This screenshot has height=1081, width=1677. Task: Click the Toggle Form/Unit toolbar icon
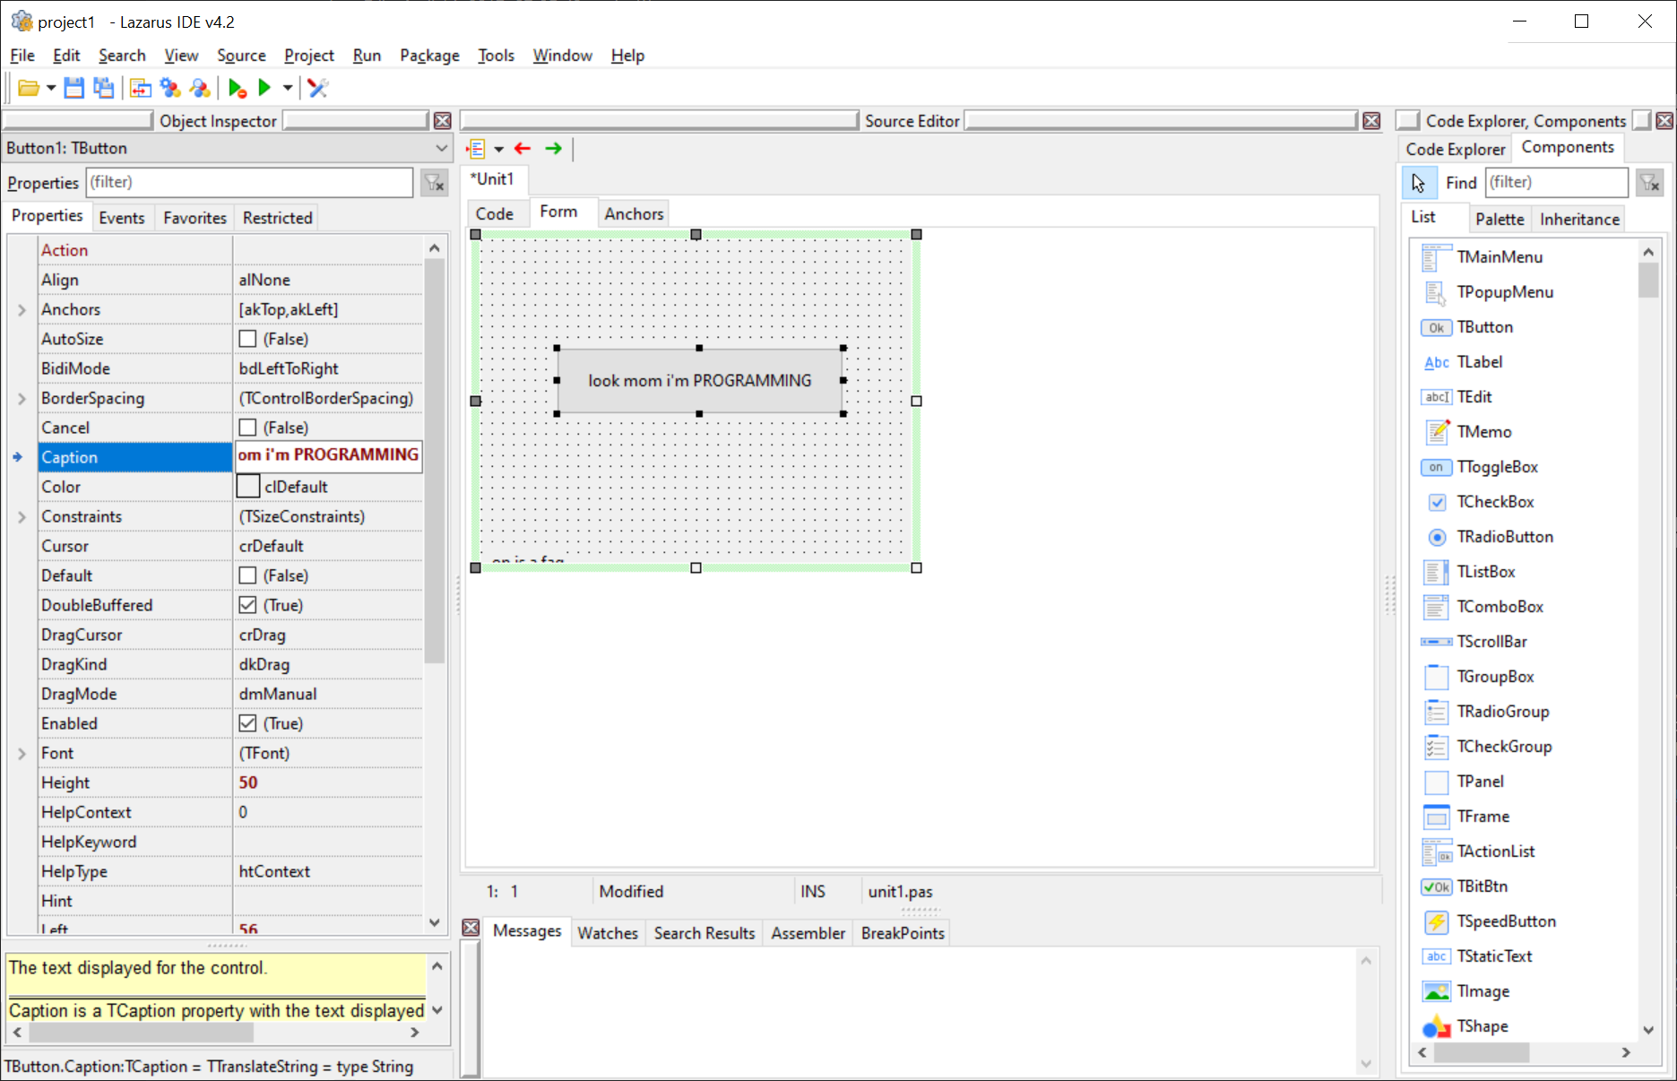[x=141, y=88]
